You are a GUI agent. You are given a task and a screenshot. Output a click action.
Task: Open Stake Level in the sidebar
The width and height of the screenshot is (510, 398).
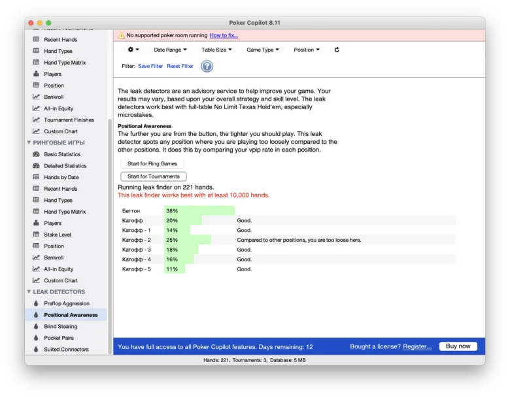tap(58, 235)
